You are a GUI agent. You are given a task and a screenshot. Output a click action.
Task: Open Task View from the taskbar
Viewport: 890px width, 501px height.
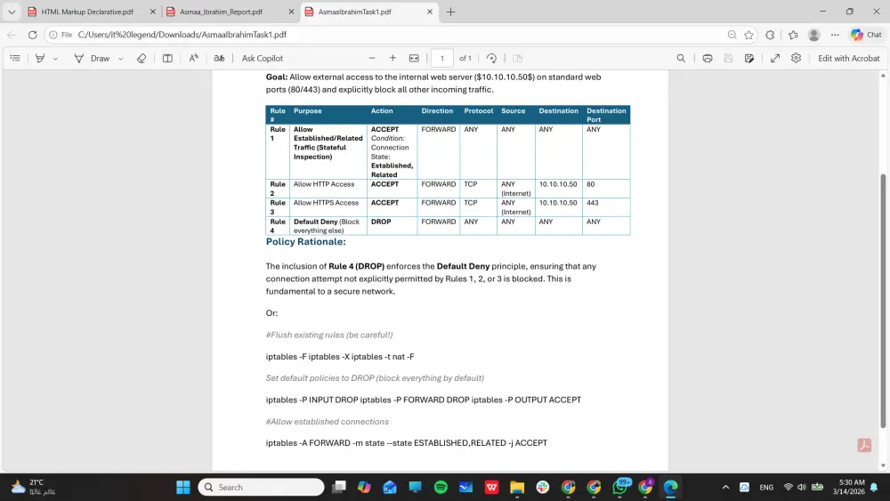[x=339, y=487]
